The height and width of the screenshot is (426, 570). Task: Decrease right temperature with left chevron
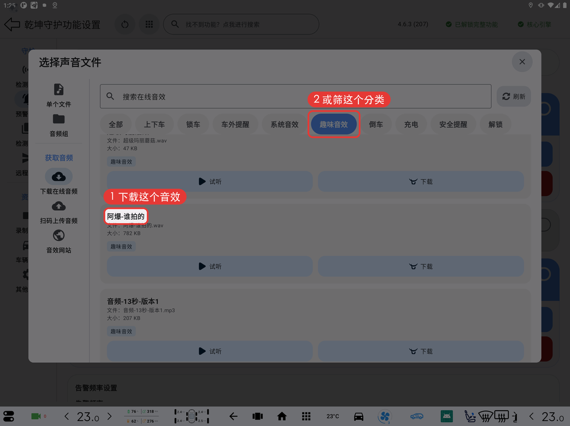(531, 416)
